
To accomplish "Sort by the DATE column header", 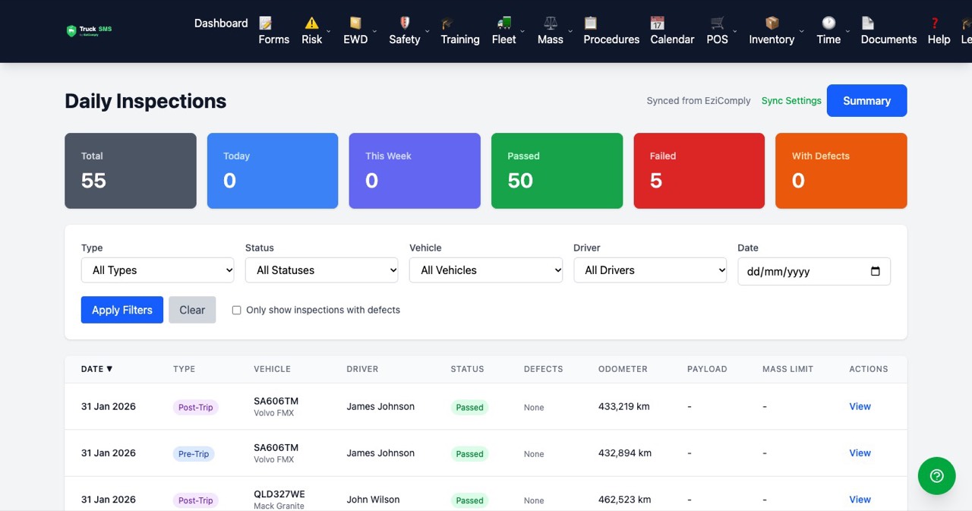I will click(x=96, y=369).
